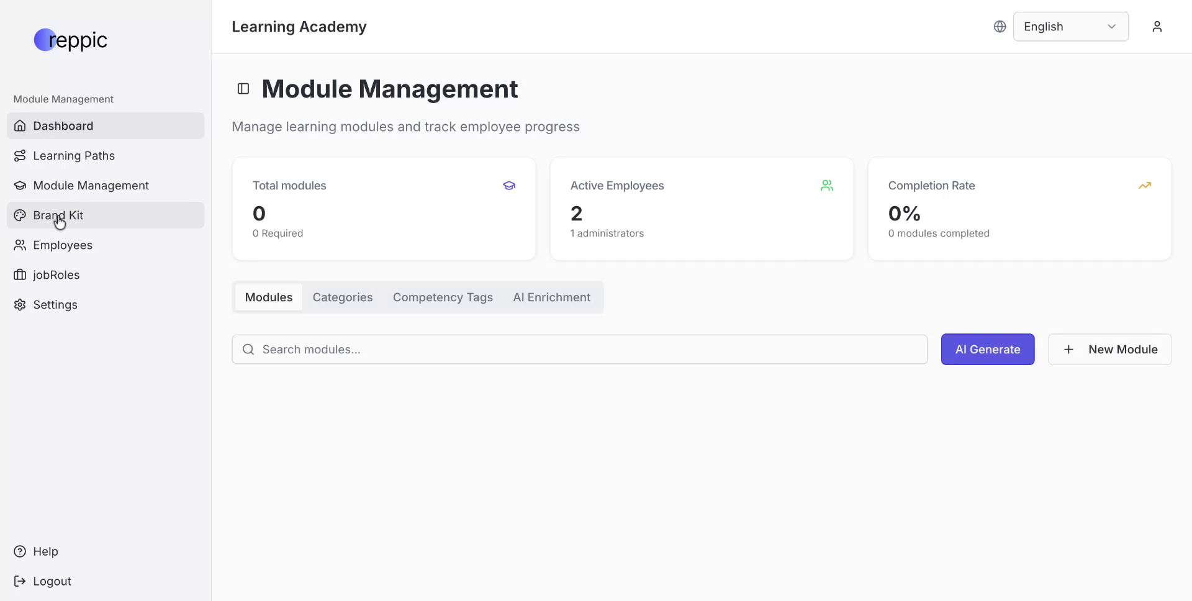Viewport: 1192px width, 601px height.
Task: Toggle the sidebar panel icon
Action: coord(243,89)
